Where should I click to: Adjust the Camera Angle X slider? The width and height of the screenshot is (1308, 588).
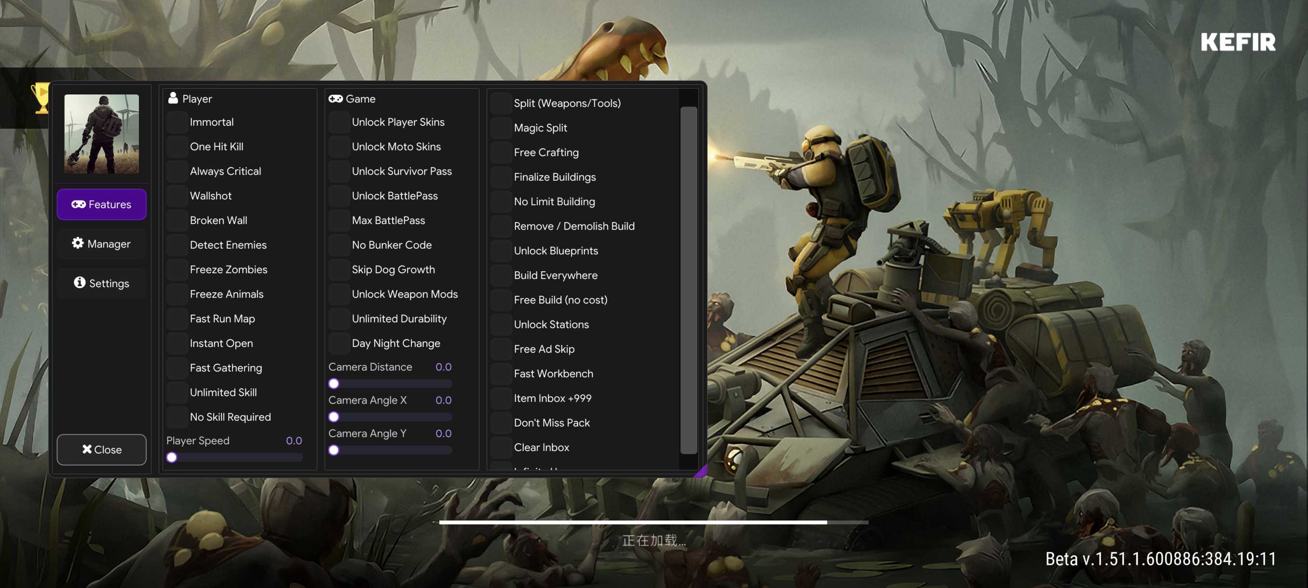pyautogui.click(x=391, y=417)
